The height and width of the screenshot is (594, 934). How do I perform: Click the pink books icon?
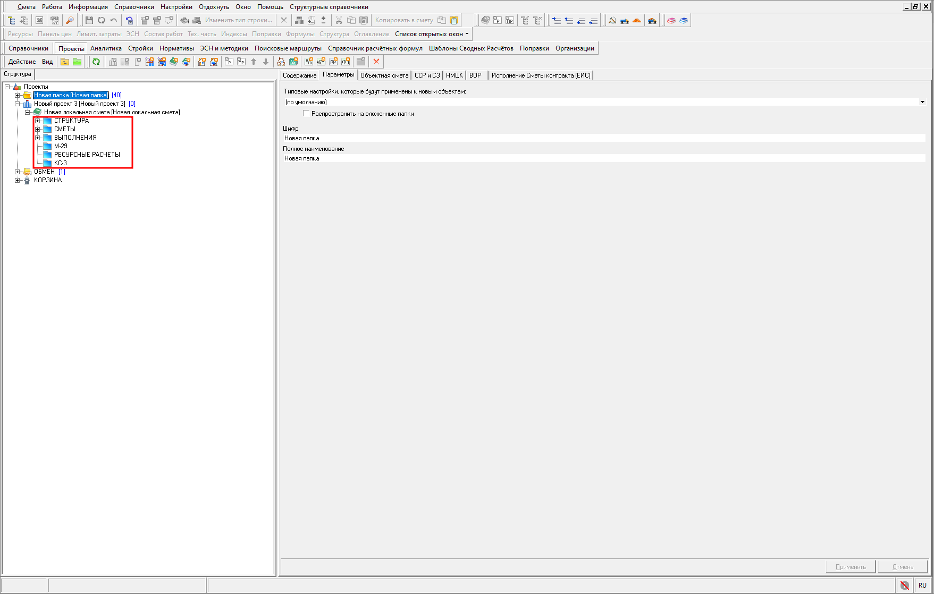[x=671, y=20]
